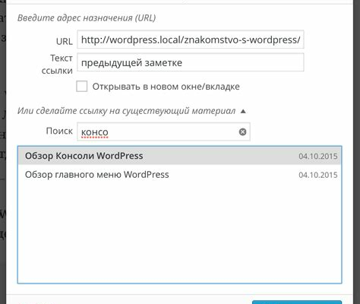Clear the search field with the X icon
The width and height of the screenshot is (360, 304).
pyautogui.click(x=242, y=131)
